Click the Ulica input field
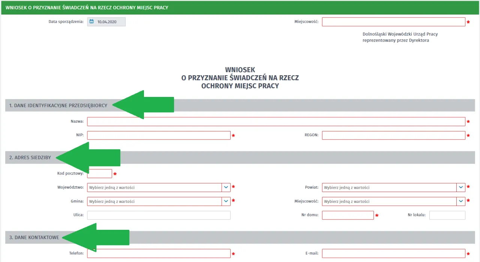 (159, 215)
